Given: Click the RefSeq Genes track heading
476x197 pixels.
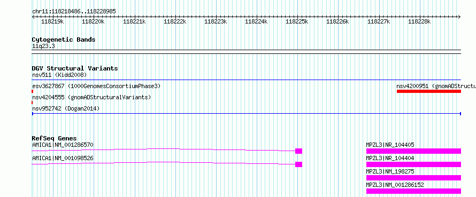Looking at the screenshot, I should click(x=55, y=138).
